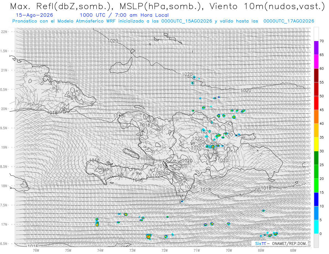Select the date '15-Ago-2026'
This screenshot has width=329, height=254.
click(35, 15)
